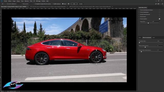Click the Annuler button
This screenshot has height=92, width=164.
point(81,4)
